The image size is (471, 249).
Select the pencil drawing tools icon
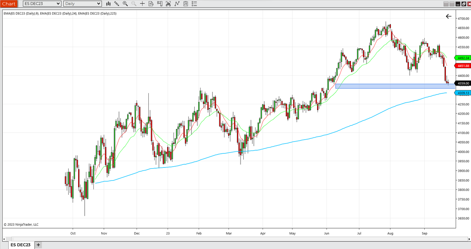coord(117,4)
